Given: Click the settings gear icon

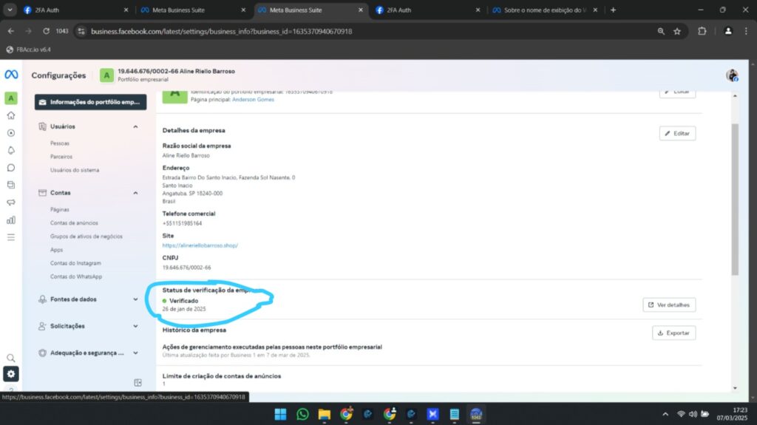Looking at the screenshot, I should point(10,374).
